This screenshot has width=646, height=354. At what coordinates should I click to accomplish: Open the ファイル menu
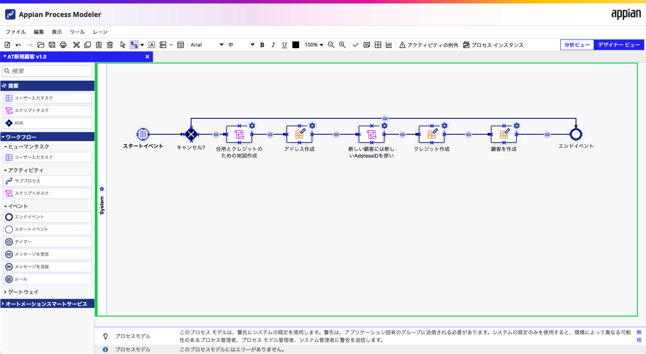[16, 32]
